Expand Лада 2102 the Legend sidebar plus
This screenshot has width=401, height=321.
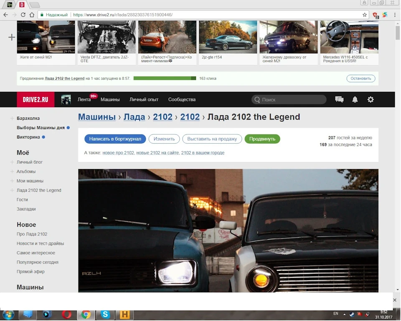coord(12,190)
